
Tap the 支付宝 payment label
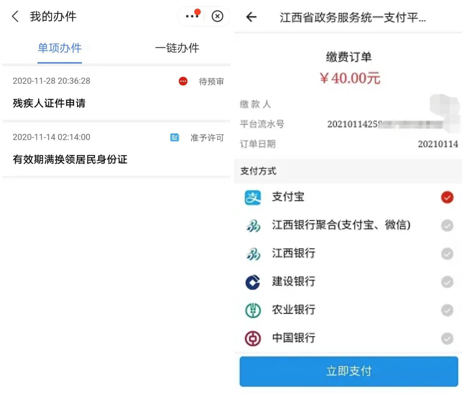(x=288, y=197)
